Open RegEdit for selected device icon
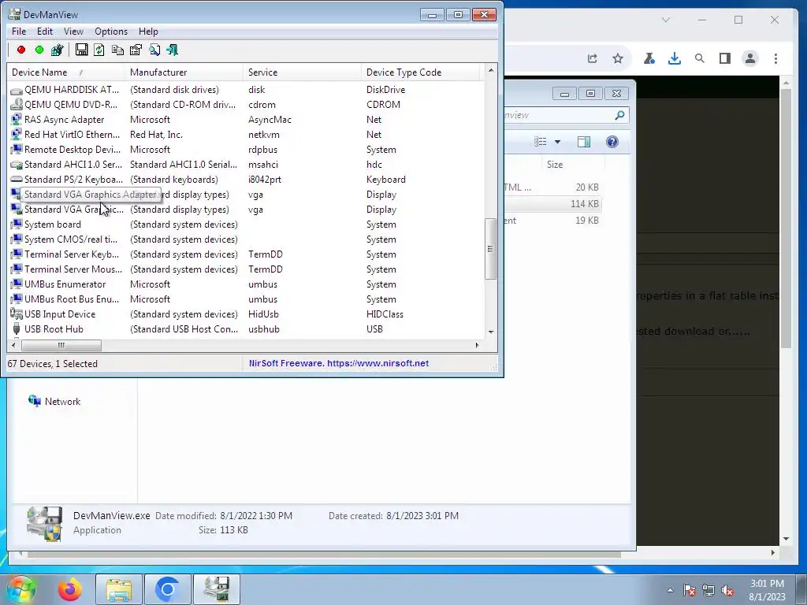The width and height of the screenshot is (807, 605). click(57, 50)
